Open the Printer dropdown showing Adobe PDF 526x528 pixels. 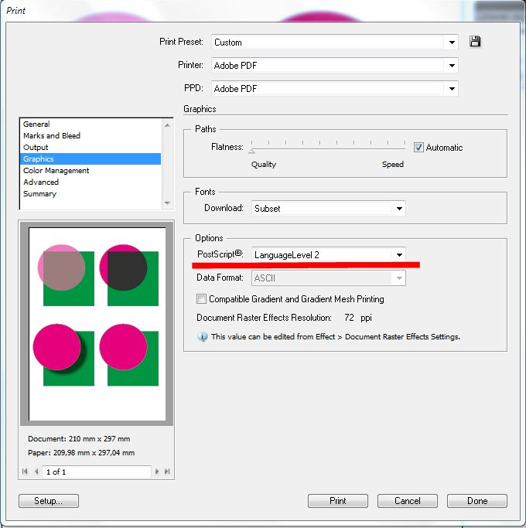tap(335, 66)
